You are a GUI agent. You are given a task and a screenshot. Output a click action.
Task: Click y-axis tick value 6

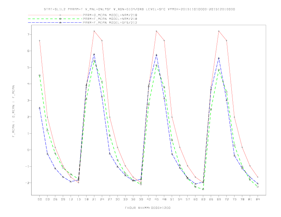pos(28,51)
